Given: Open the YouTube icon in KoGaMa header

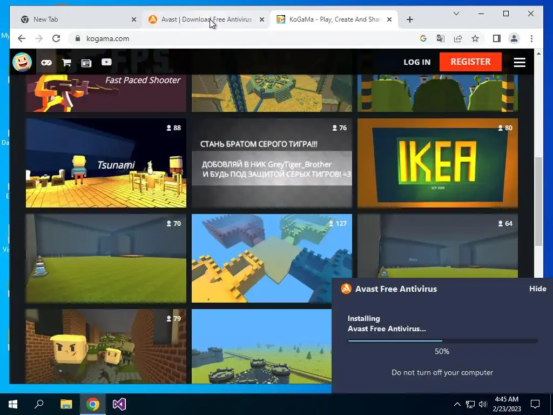Looking at the screenshot, I should [x=106, y=62].
